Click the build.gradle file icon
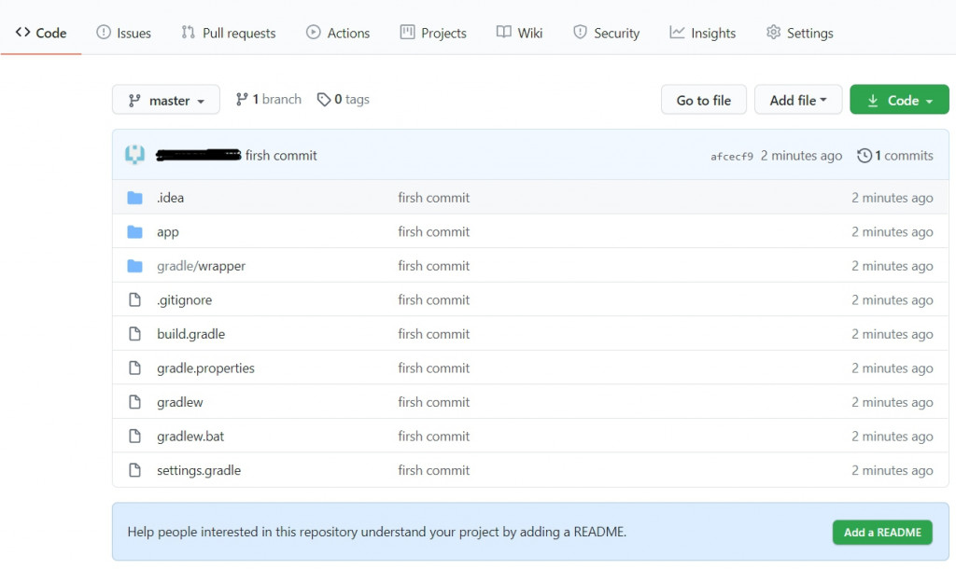 click(134, 334)
